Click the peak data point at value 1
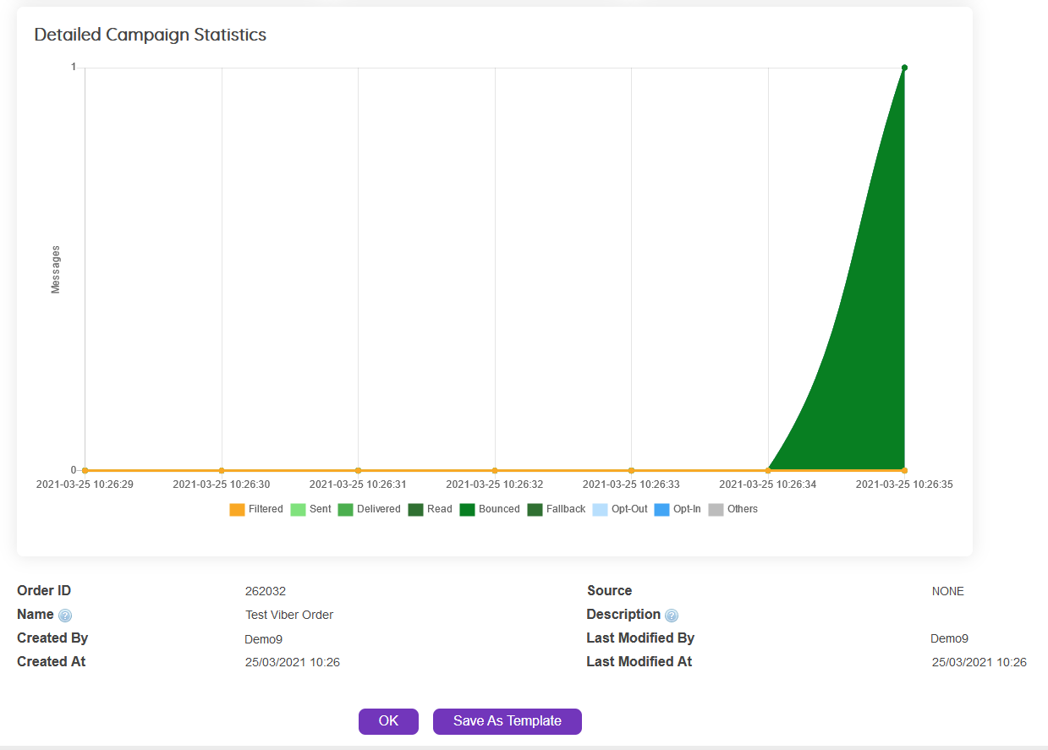Image resolution: width=1048 pixels, height=750 pixels. 904,68
